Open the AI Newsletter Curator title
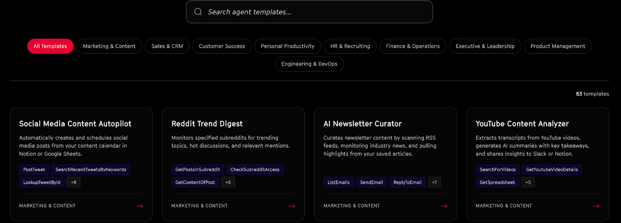Image resolution: width=621 pixels, height=223 pixels. [x=363, y=124]
